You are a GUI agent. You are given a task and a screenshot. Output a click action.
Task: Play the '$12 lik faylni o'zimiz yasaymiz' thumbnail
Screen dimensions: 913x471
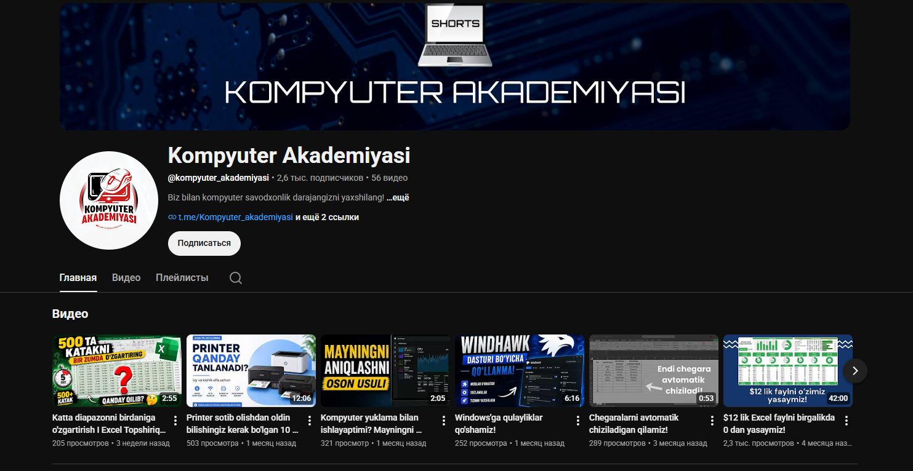click(788, 371)
